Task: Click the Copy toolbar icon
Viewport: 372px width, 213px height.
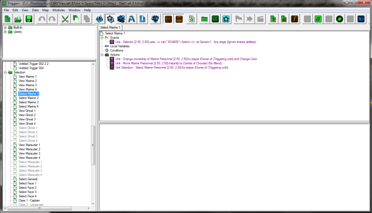Action: 76,19
